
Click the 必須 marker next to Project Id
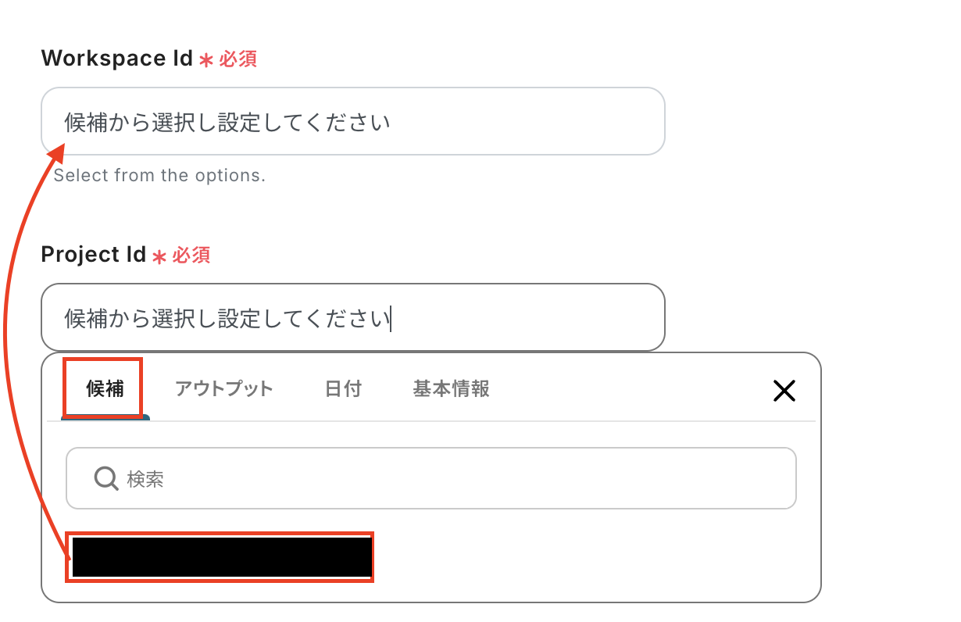tap(191, 256)
